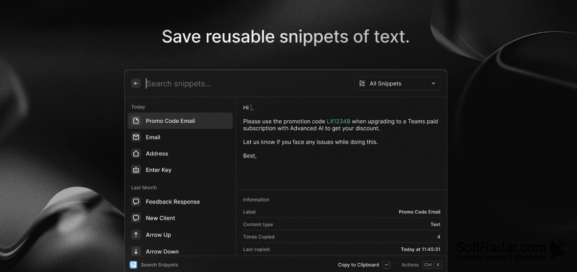Select the Feedback Response snippet
This screenshot has width=577, height=272.
[180, 202]
